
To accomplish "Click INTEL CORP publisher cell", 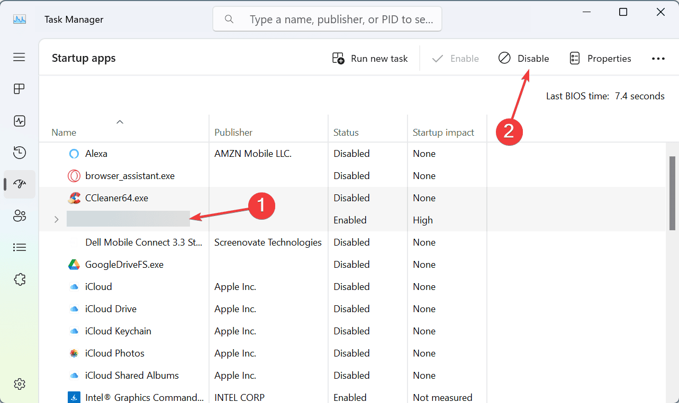I will coord(239,398).
